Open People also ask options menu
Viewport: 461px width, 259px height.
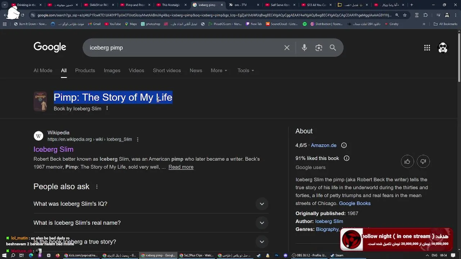[x=97, y=187]
